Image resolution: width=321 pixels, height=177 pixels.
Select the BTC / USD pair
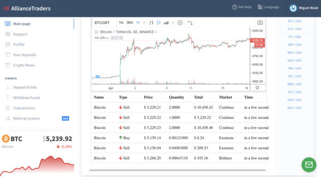(x=294, y=21)
